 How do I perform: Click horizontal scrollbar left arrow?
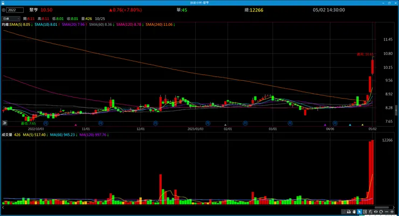point(3,207)
